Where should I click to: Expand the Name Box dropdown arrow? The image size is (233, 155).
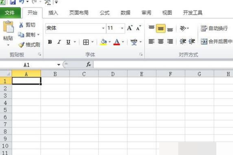[x=59, y=65]
